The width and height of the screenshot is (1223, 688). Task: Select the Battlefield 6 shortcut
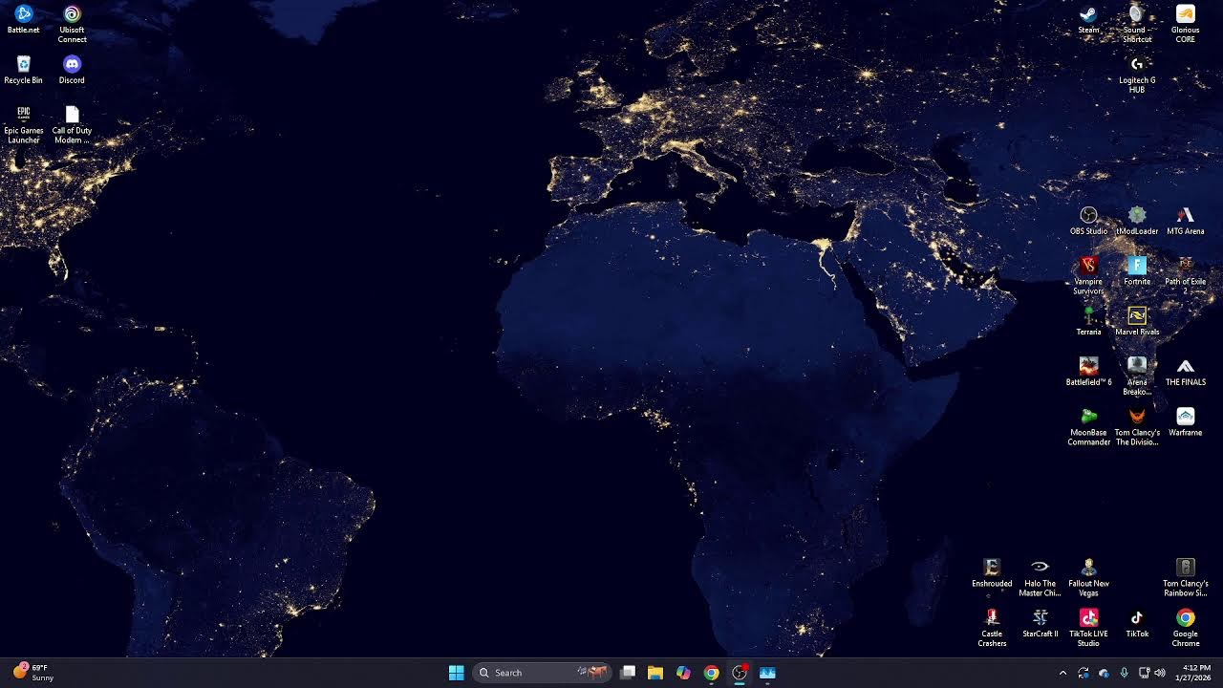click(x=1088, y=372)
